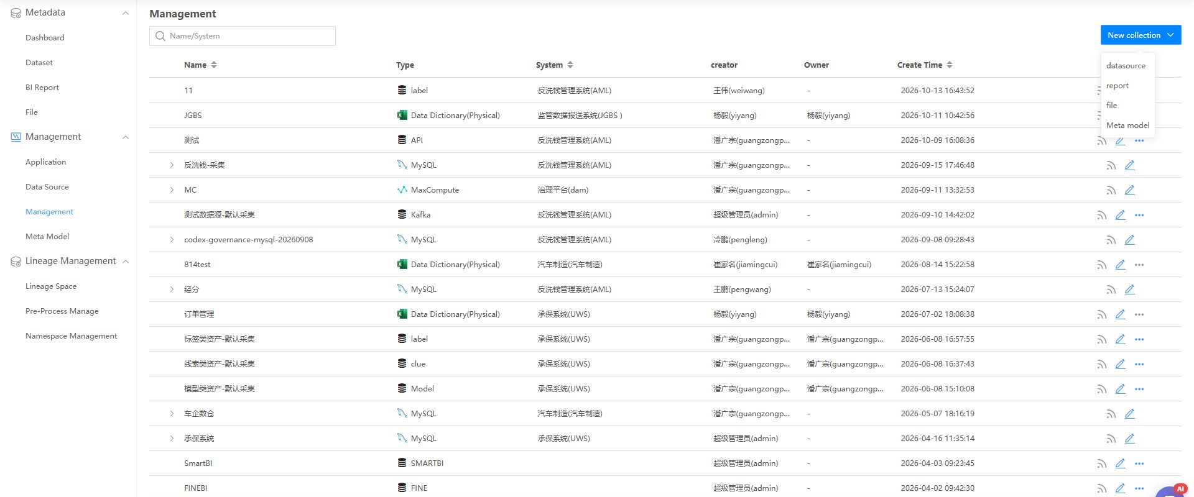Expand the 车企数仓 row chevron
This screenshot has height=497, width=1194.
coord(172,414)
